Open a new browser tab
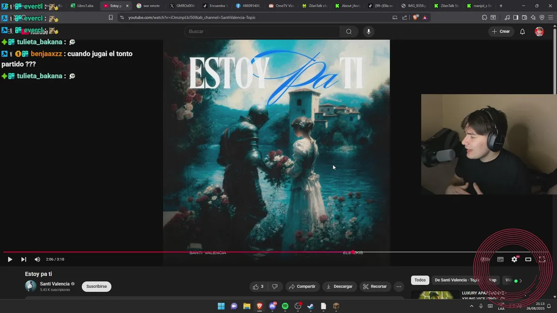Viewport: 557px width, 313px height. 501,6
